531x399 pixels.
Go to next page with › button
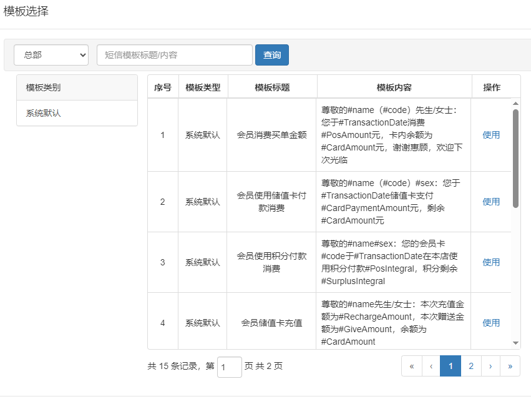pyautogui.click(x=490, y=367)
